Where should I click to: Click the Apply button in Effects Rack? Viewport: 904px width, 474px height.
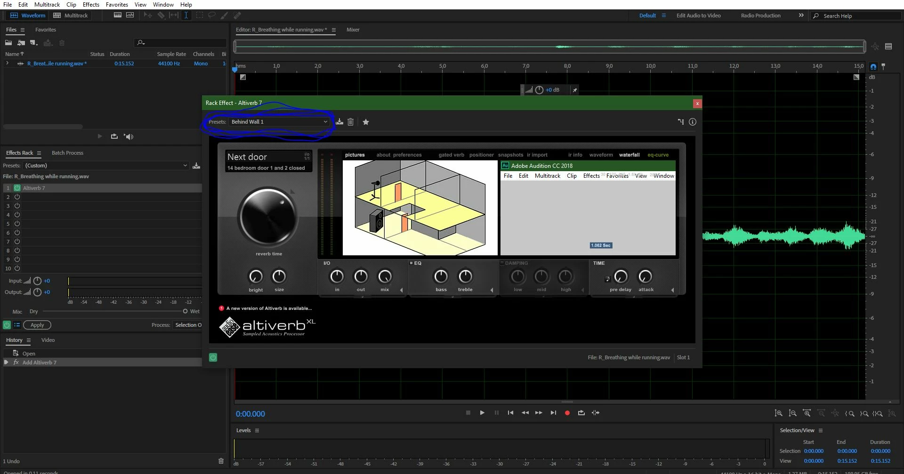tap(37, 325)
